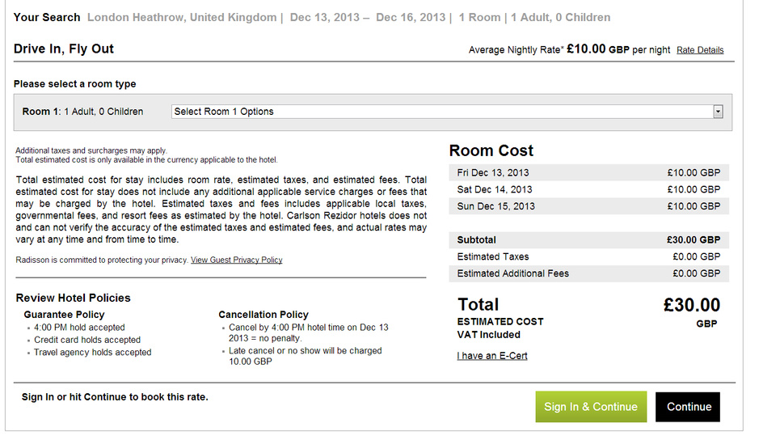Image resolution: width=759 pixels, height=436 pixels.
Task: Click the Estimated Additional Fees row
Action: [588, 273]
